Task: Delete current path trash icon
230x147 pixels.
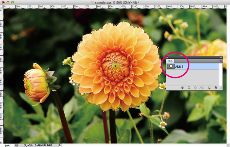Action: tap(216, 88)
